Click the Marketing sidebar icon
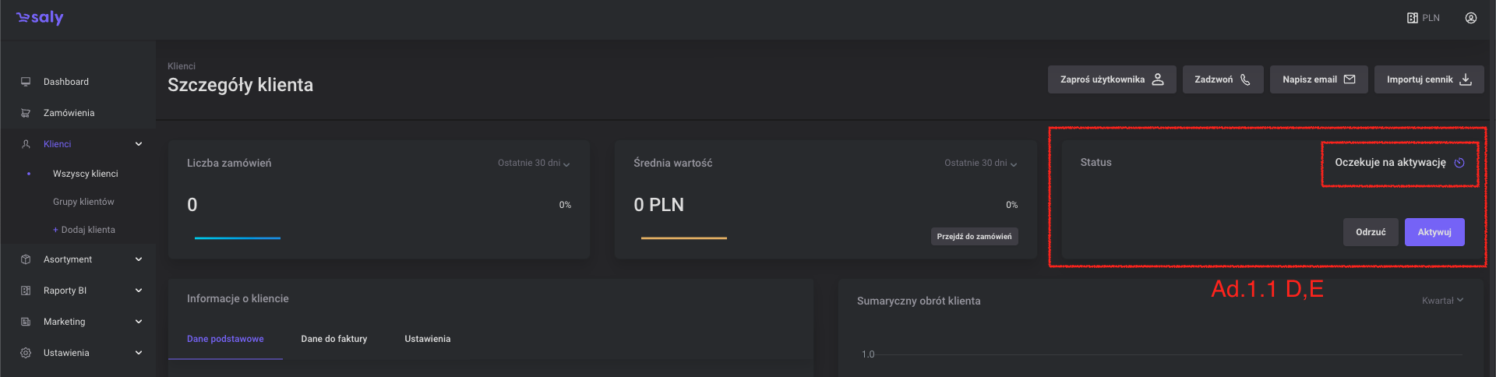The width and height of the screenshot is (1496, 377). 26,322
